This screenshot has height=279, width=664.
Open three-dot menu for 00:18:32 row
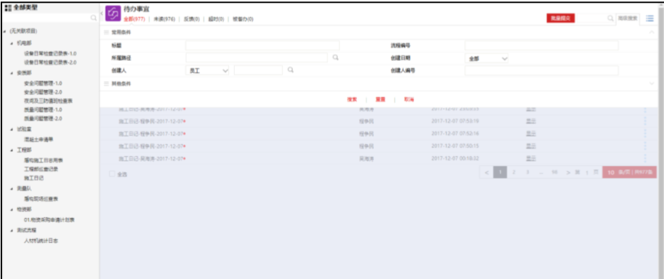point(646,158)
